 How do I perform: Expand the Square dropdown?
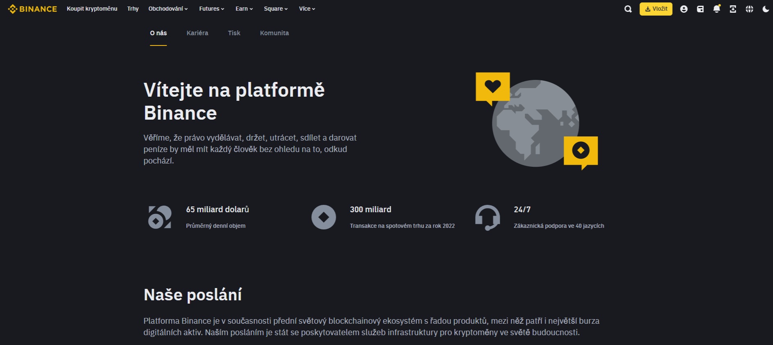[x=276, y=9]
